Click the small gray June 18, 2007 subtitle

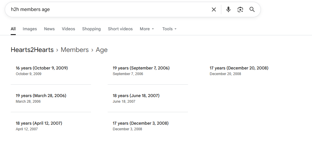coord(124,102)
